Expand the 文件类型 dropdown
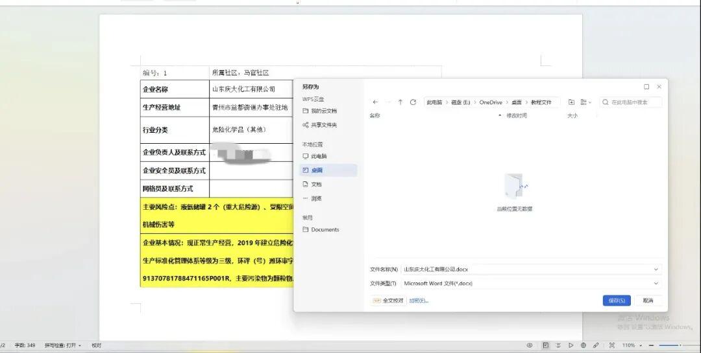The image size is (701, 353). 656,283
